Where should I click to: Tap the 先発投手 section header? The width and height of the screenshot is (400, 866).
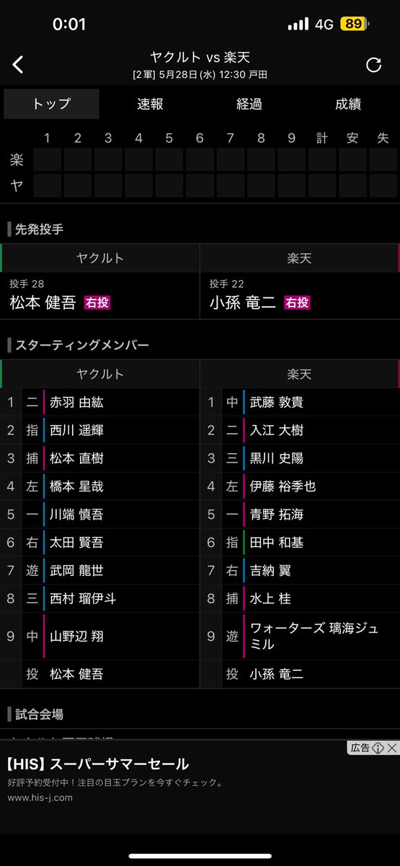pyautogui.click(x=39, y=229)
